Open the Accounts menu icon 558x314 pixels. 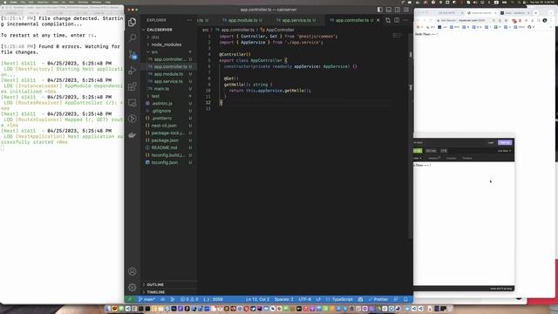pos(132,271)
